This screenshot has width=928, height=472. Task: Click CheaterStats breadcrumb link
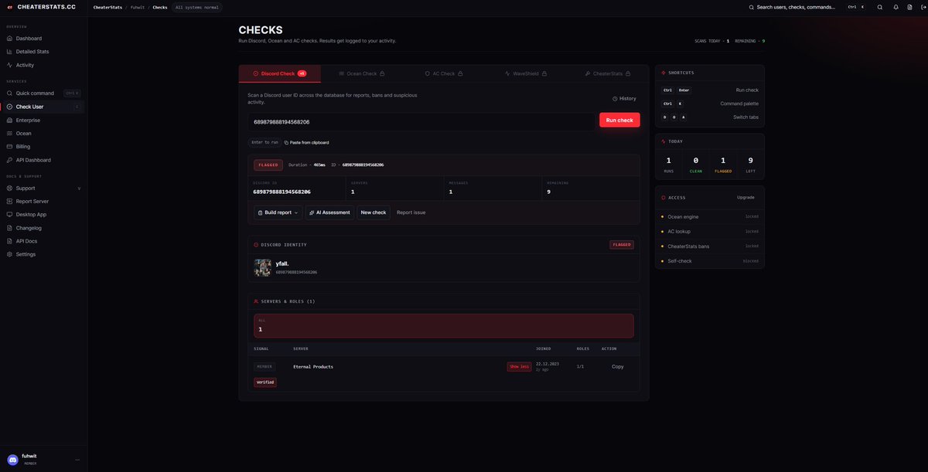click(x=107, y=7)
